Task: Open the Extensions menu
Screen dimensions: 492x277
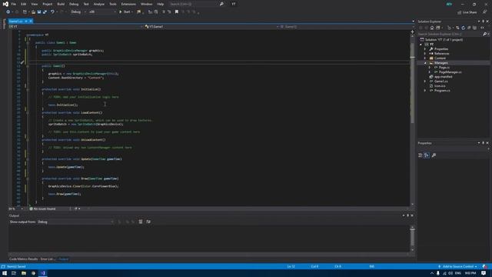Action: coord(128,4)
